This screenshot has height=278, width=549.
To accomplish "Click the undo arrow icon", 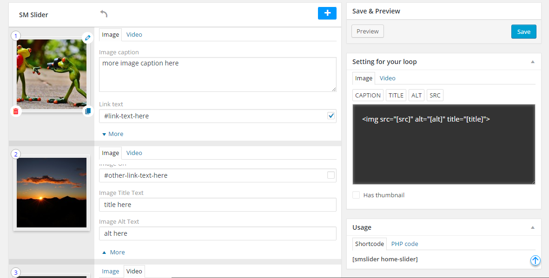I will (x=104, y=14).
